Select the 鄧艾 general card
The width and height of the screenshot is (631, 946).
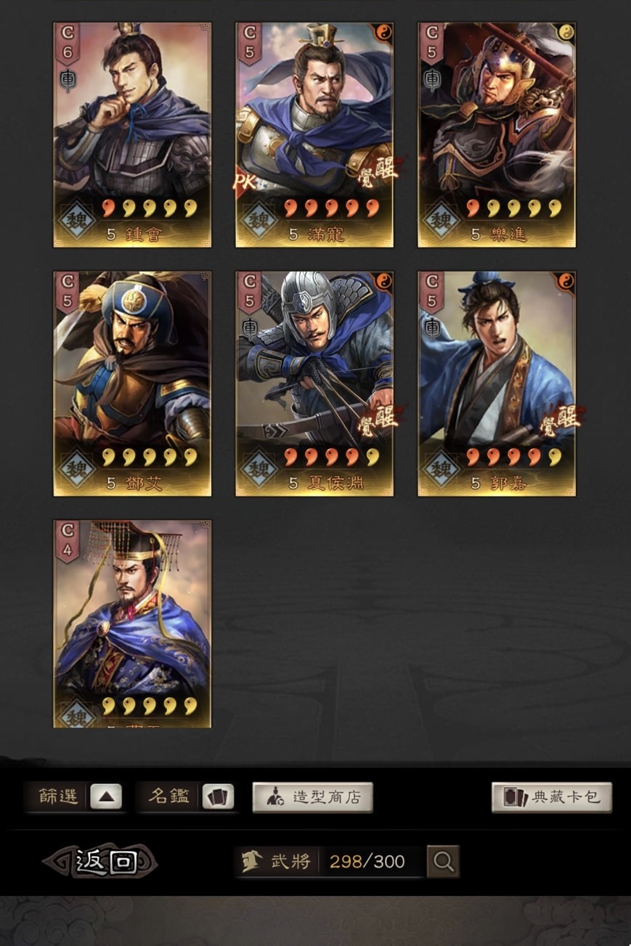point(132,384)
